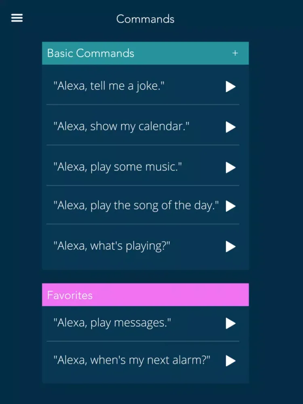
Task: Play the "tell me a joke" command
Action: tap(230, 86)
